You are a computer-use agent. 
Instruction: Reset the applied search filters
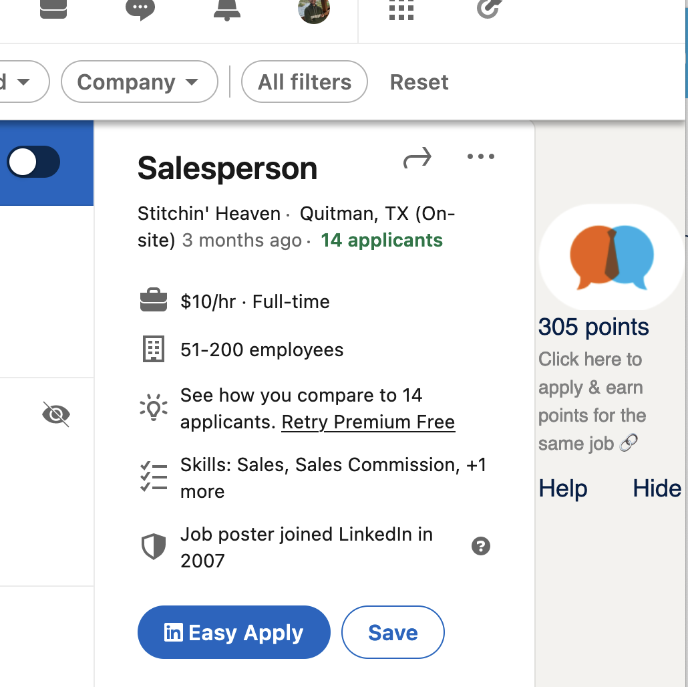tap(419, 82)
